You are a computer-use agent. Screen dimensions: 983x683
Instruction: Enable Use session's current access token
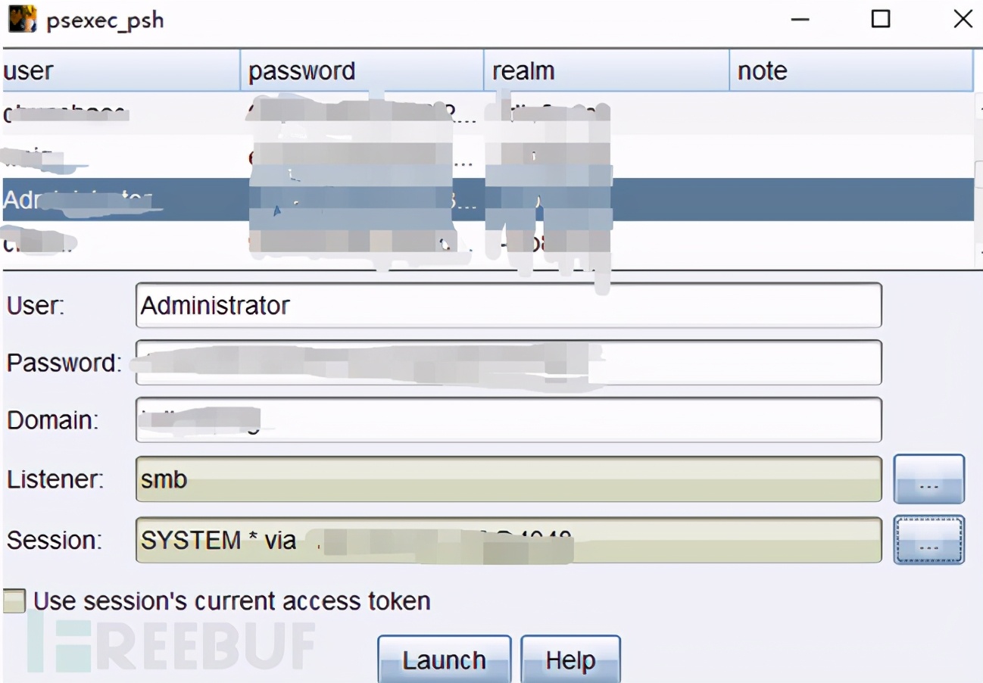tap(14, 601)
